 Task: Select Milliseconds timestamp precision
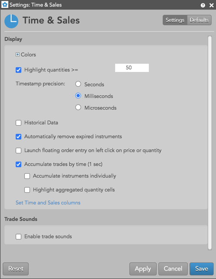pos(78,96)
